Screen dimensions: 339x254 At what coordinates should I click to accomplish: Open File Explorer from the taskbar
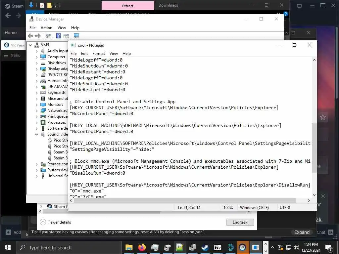tap(129, 247)
